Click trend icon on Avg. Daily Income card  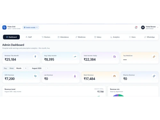tap(75, 57)
